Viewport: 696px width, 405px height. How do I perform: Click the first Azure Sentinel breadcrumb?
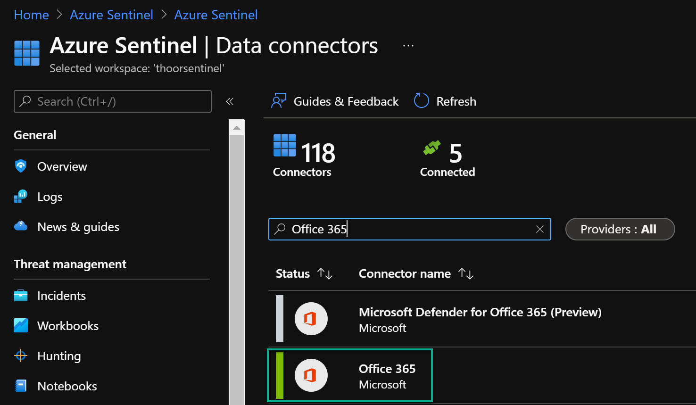112,15
